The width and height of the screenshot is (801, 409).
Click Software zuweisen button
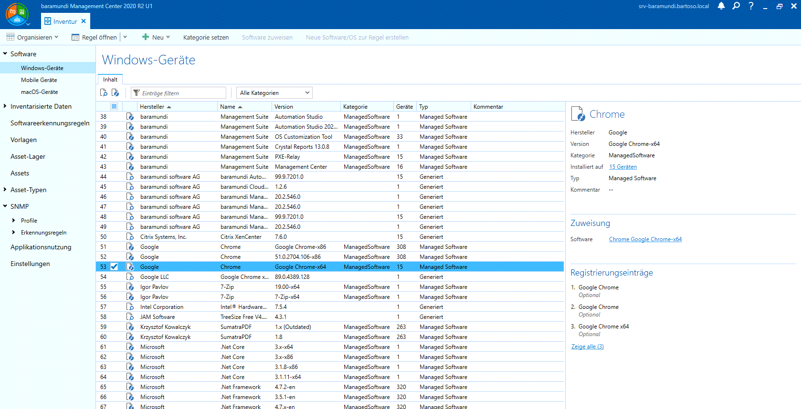267,37
